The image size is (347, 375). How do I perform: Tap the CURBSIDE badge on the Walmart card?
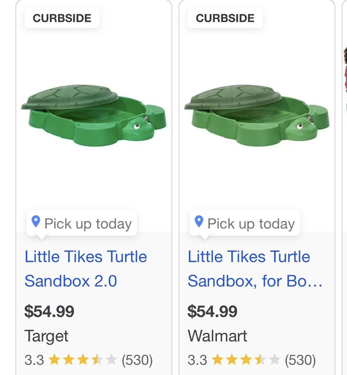225,18
